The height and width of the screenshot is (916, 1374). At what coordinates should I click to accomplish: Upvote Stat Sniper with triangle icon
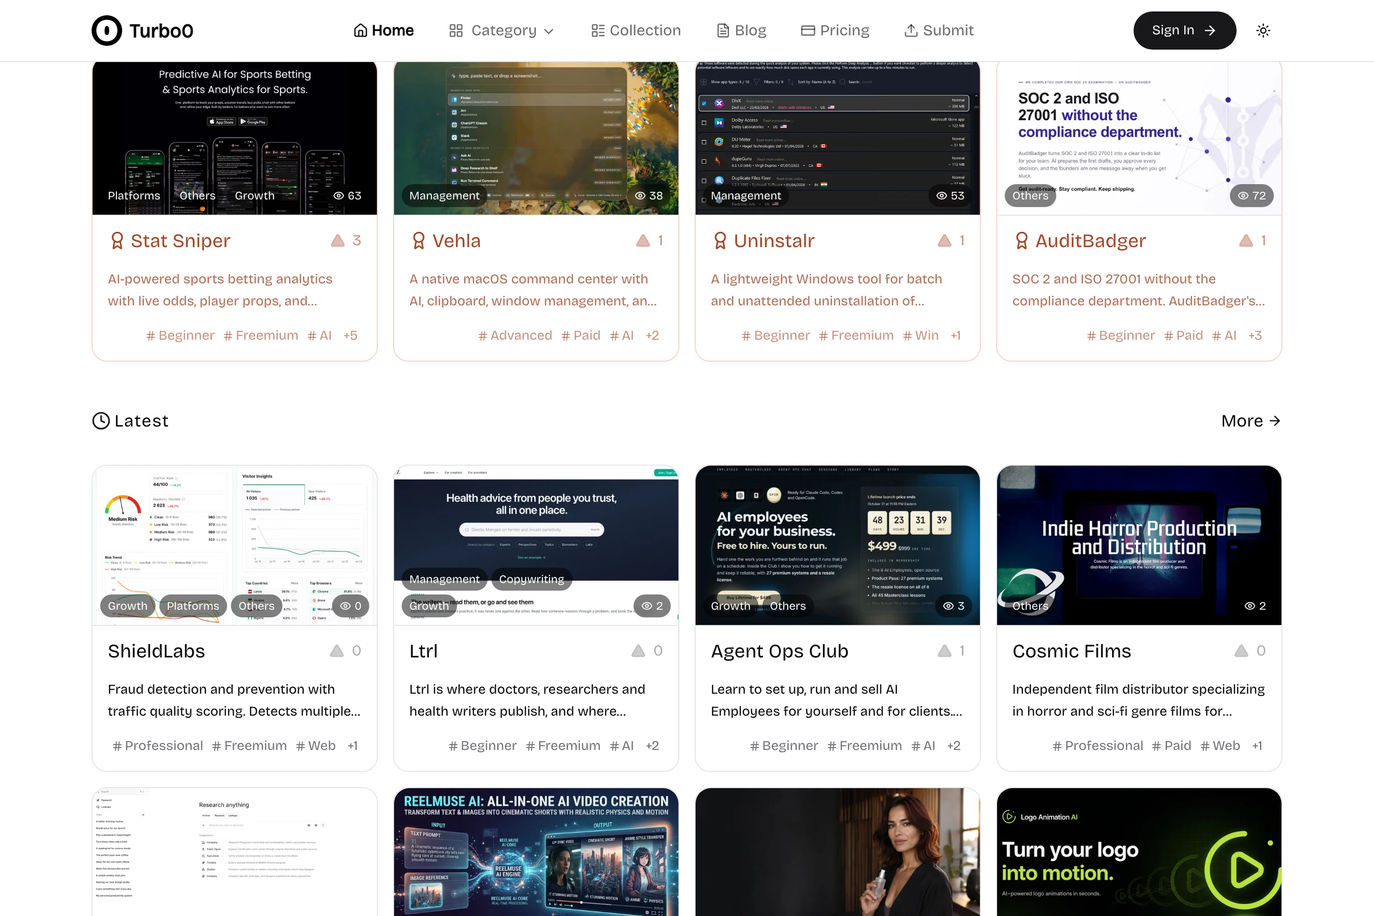338,240
